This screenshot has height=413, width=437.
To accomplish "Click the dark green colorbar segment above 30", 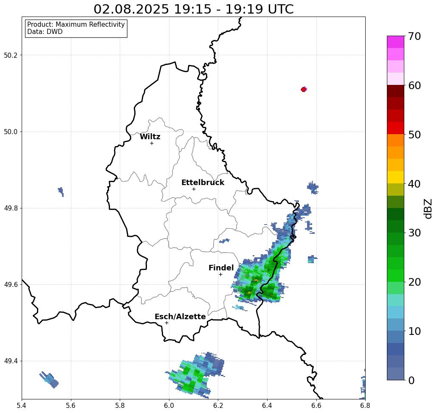I will [395, 226].
